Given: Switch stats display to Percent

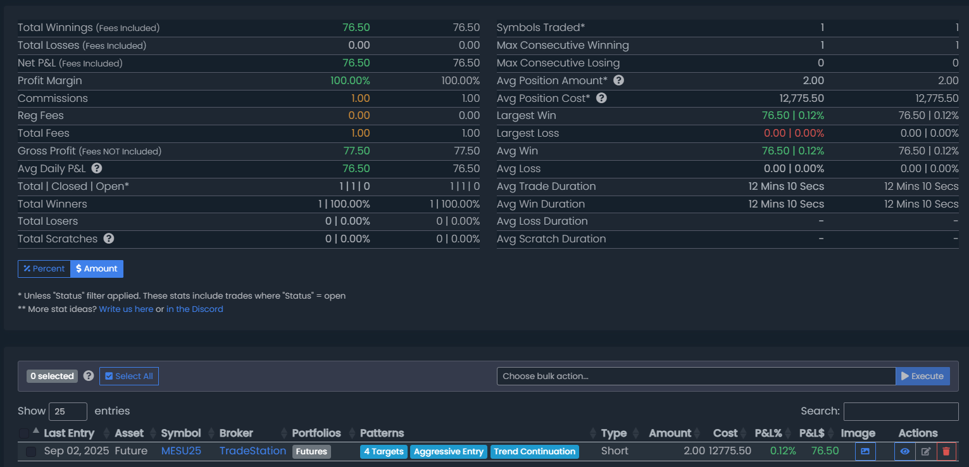Looking at the screenshot, I should click(44, 269).
